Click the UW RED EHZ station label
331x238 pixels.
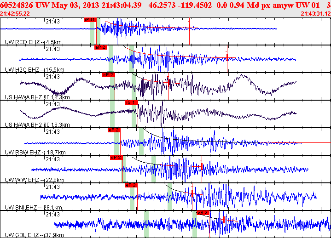tap(33, 42)
